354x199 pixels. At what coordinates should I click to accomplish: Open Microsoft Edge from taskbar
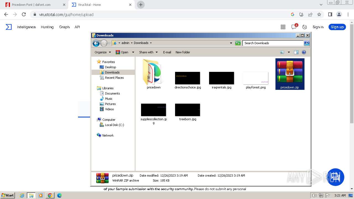click(x=59, y=195)
